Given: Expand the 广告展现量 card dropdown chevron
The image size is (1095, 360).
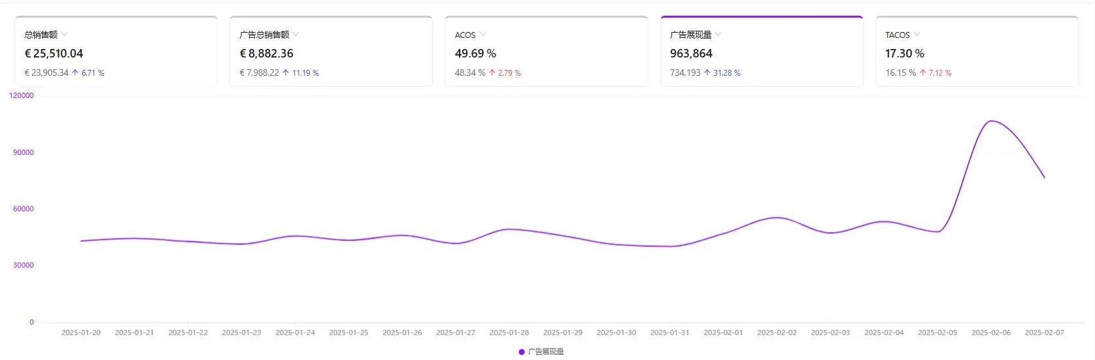Looking at the screenshot, I should coord(718,35).
